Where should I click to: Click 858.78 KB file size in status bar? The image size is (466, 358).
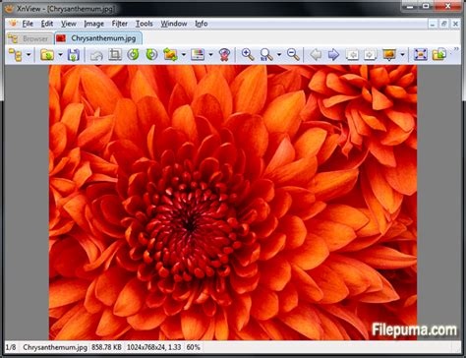[x=106, y=347]
